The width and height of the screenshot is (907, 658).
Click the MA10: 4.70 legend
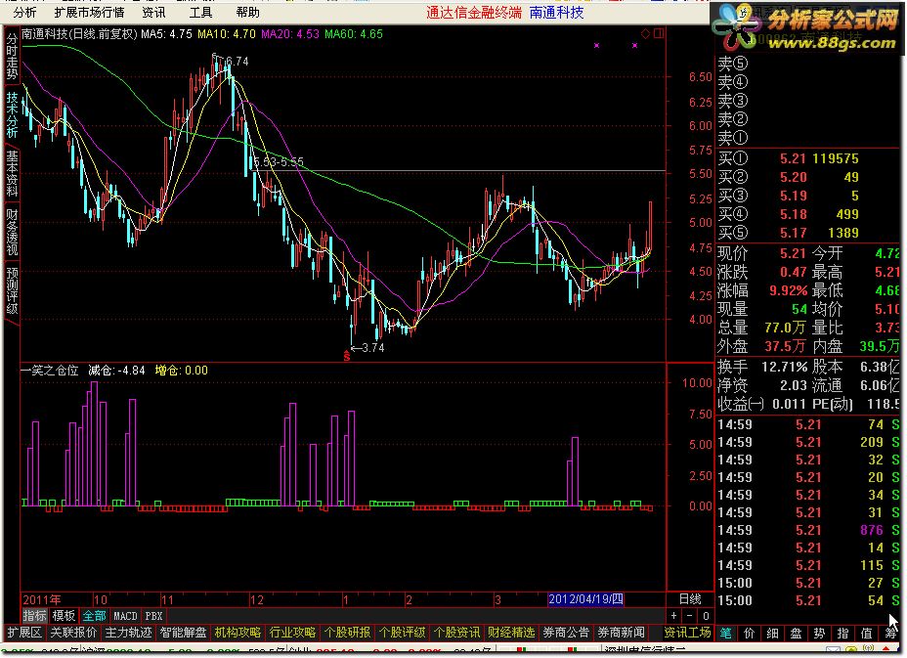226,34
